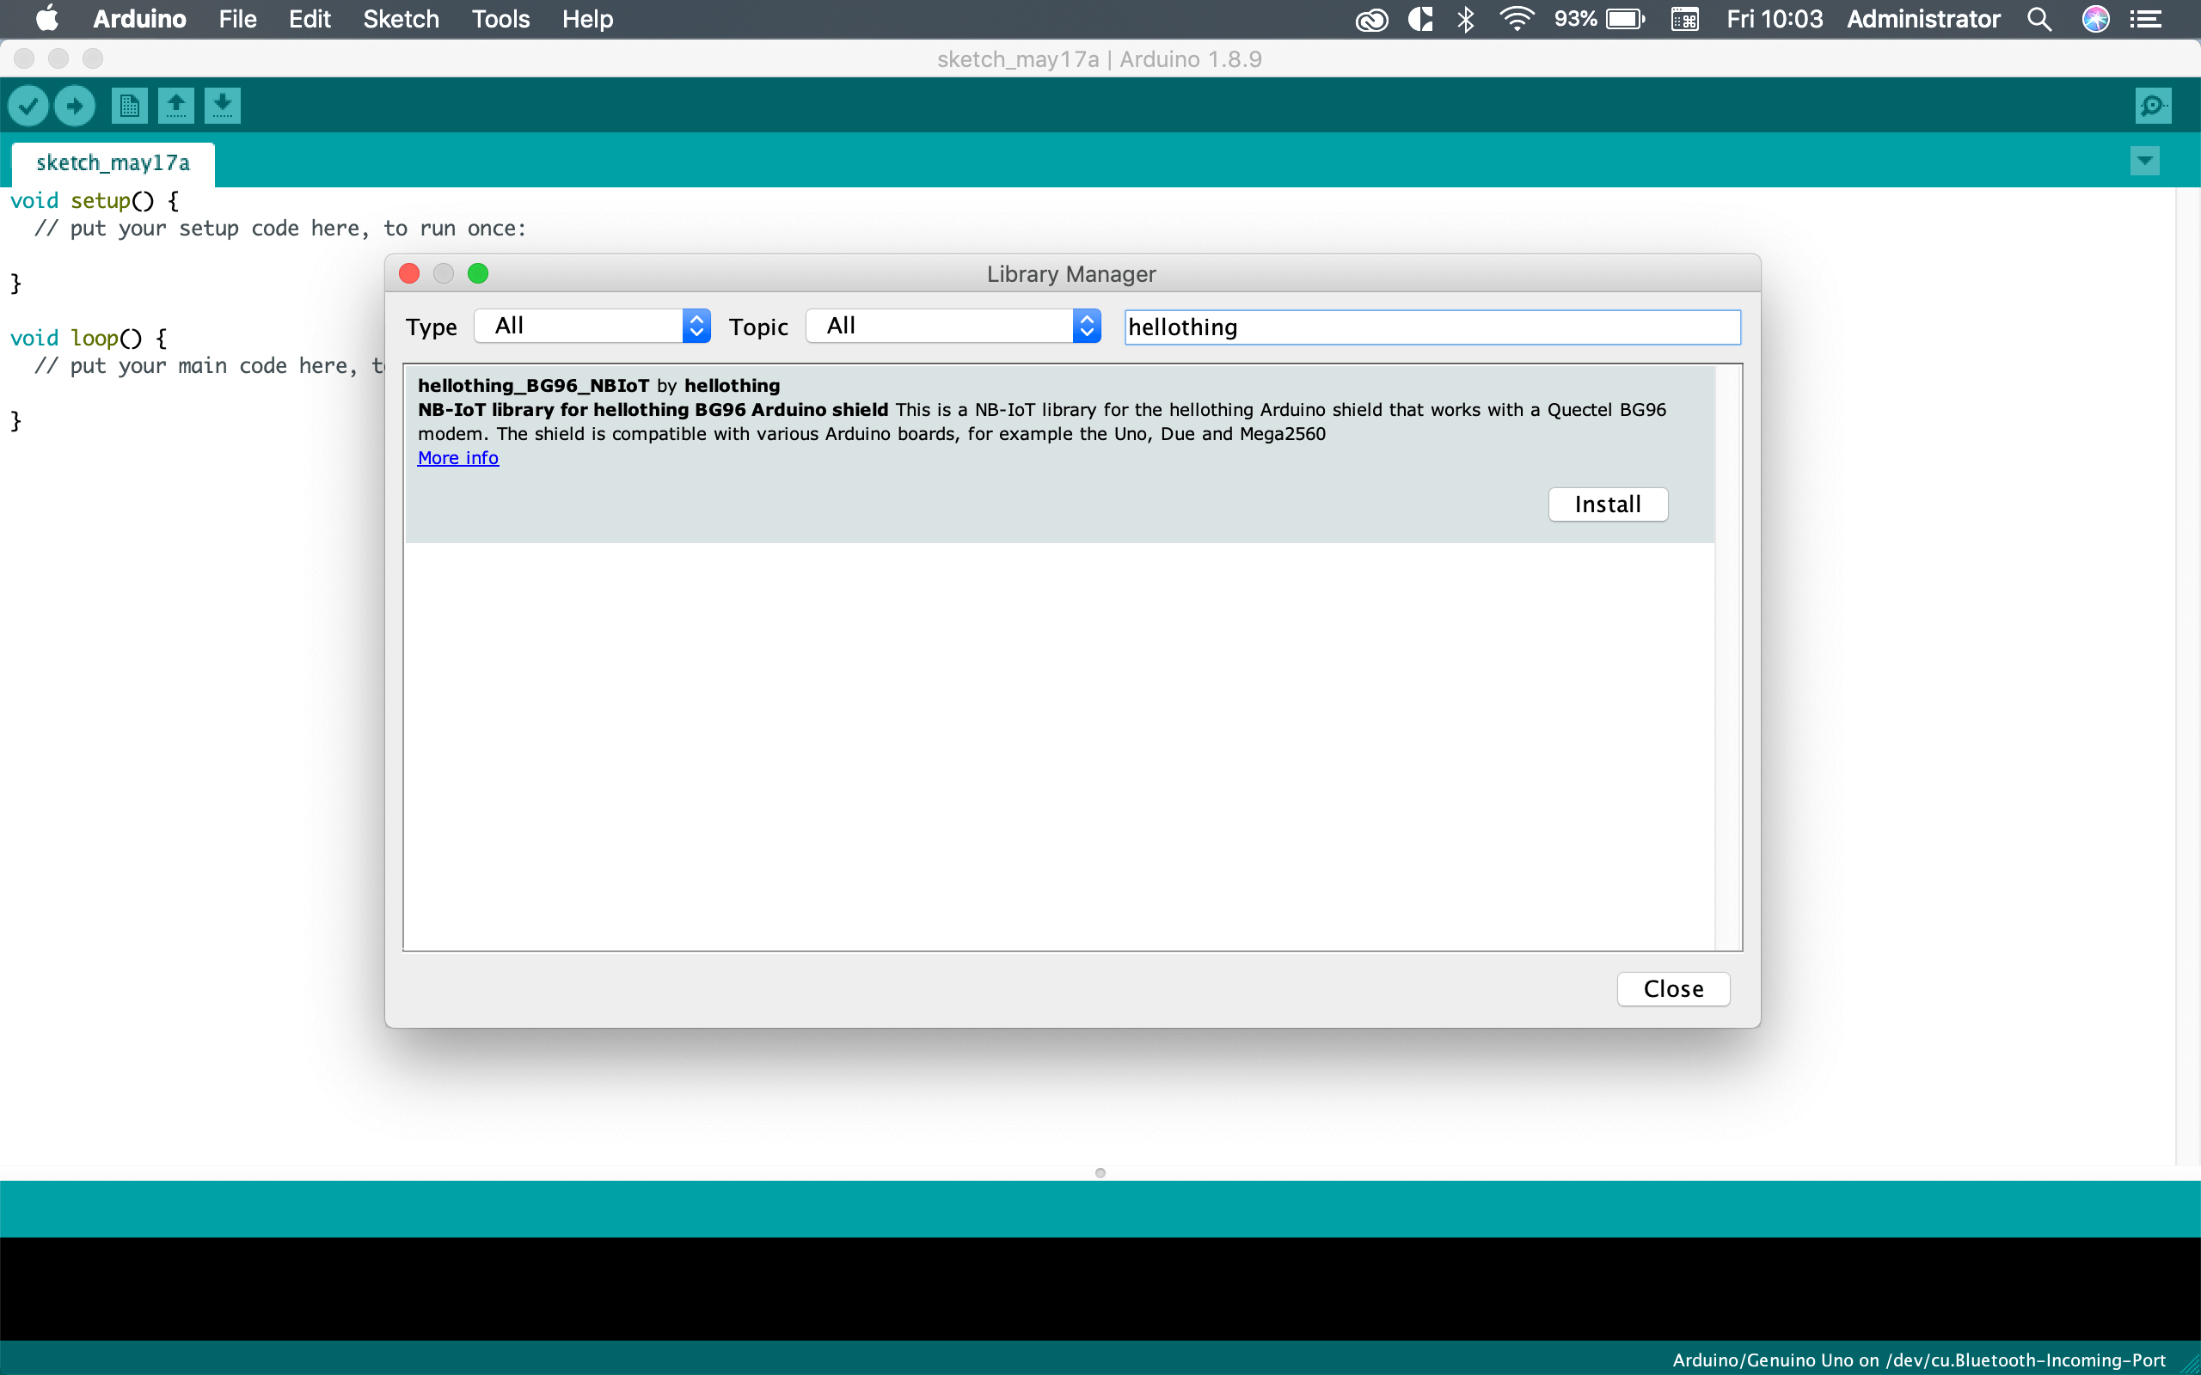Click the library search field containing hellothing

click(x=1432, y=327)
